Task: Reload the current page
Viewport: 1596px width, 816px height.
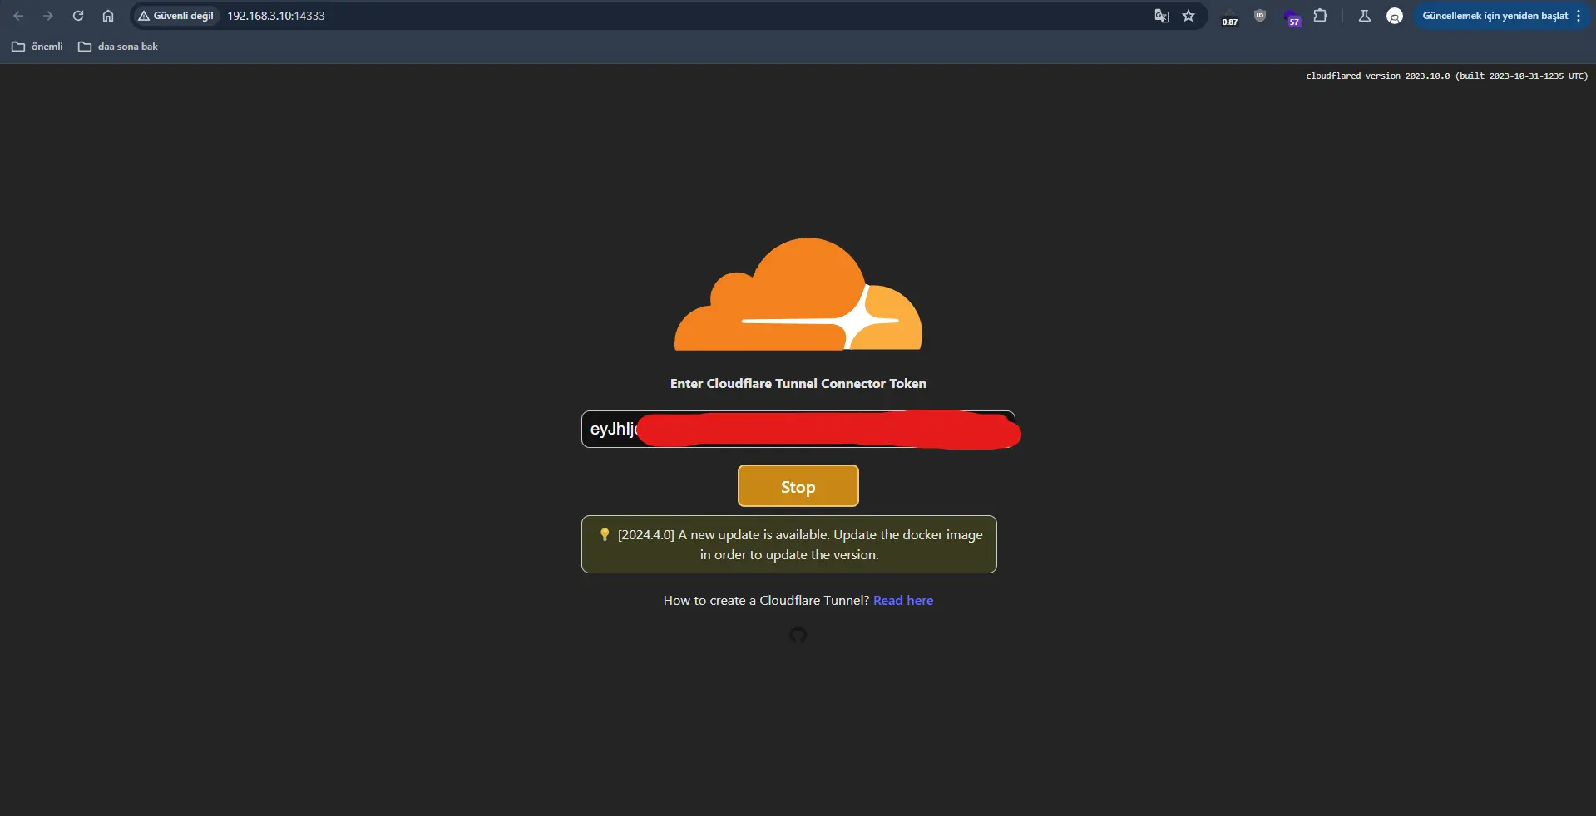Action: [x=78, y=16]
